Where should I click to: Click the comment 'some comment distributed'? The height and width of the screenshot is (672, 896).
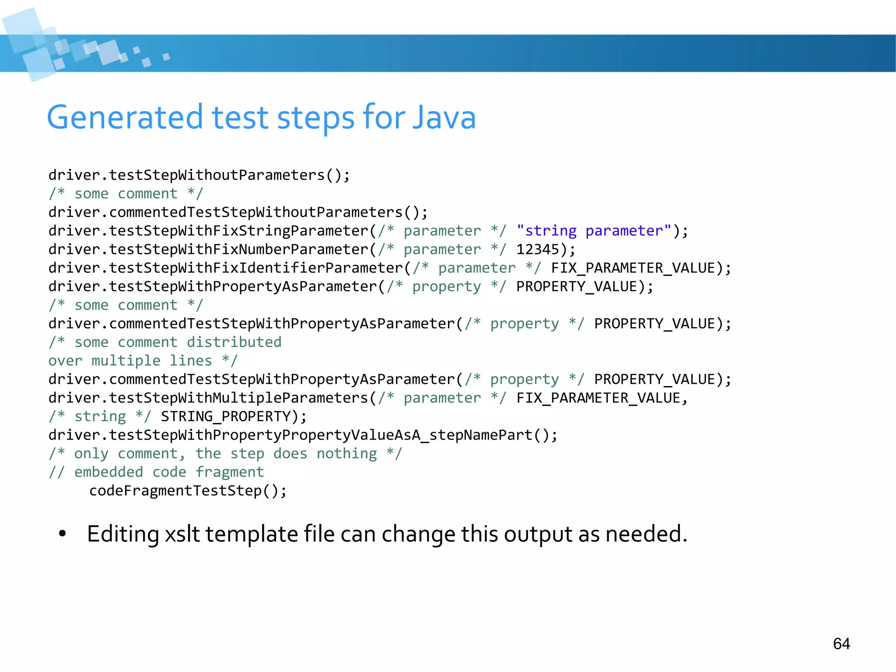pyautogui.click(x=165, y=342)
